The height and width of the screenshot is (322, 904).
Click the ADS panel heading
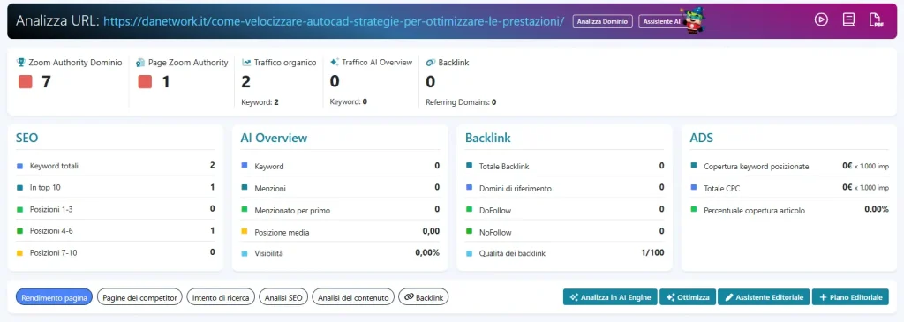[702, 139]
